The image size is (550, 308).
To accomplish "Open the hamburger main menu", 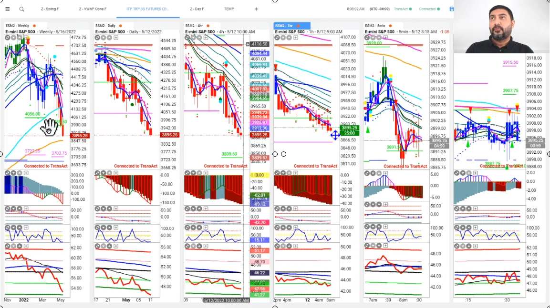I will tap(7, 9).
